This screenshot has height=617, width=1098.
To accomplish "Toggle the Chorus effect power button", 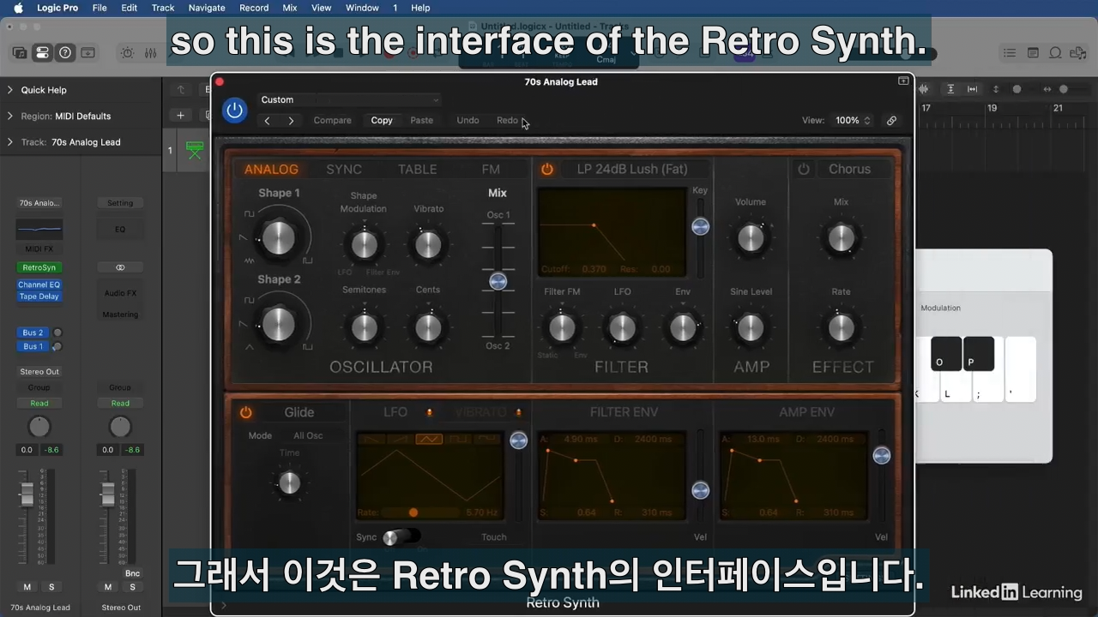I will [x=804, y=169].
